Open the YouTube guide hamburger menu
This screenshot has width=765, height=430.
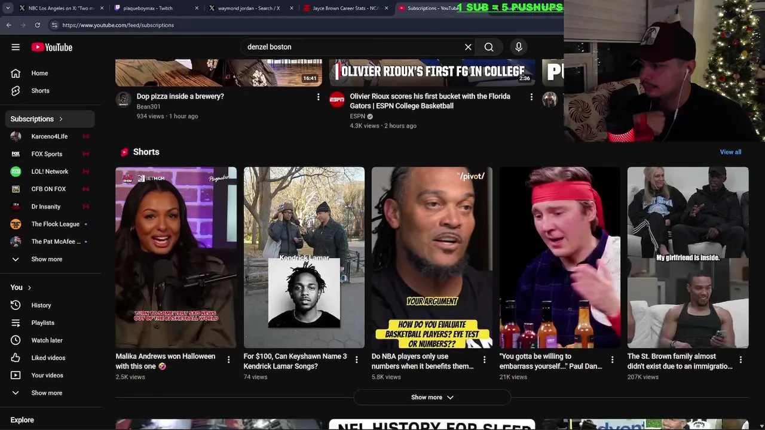[16, 47]
